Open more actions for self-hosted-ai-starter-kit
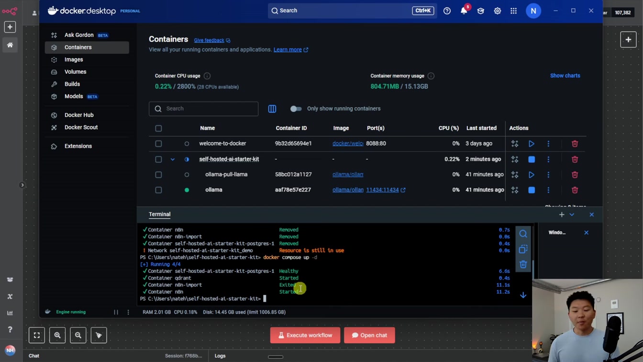 point(548,159)
